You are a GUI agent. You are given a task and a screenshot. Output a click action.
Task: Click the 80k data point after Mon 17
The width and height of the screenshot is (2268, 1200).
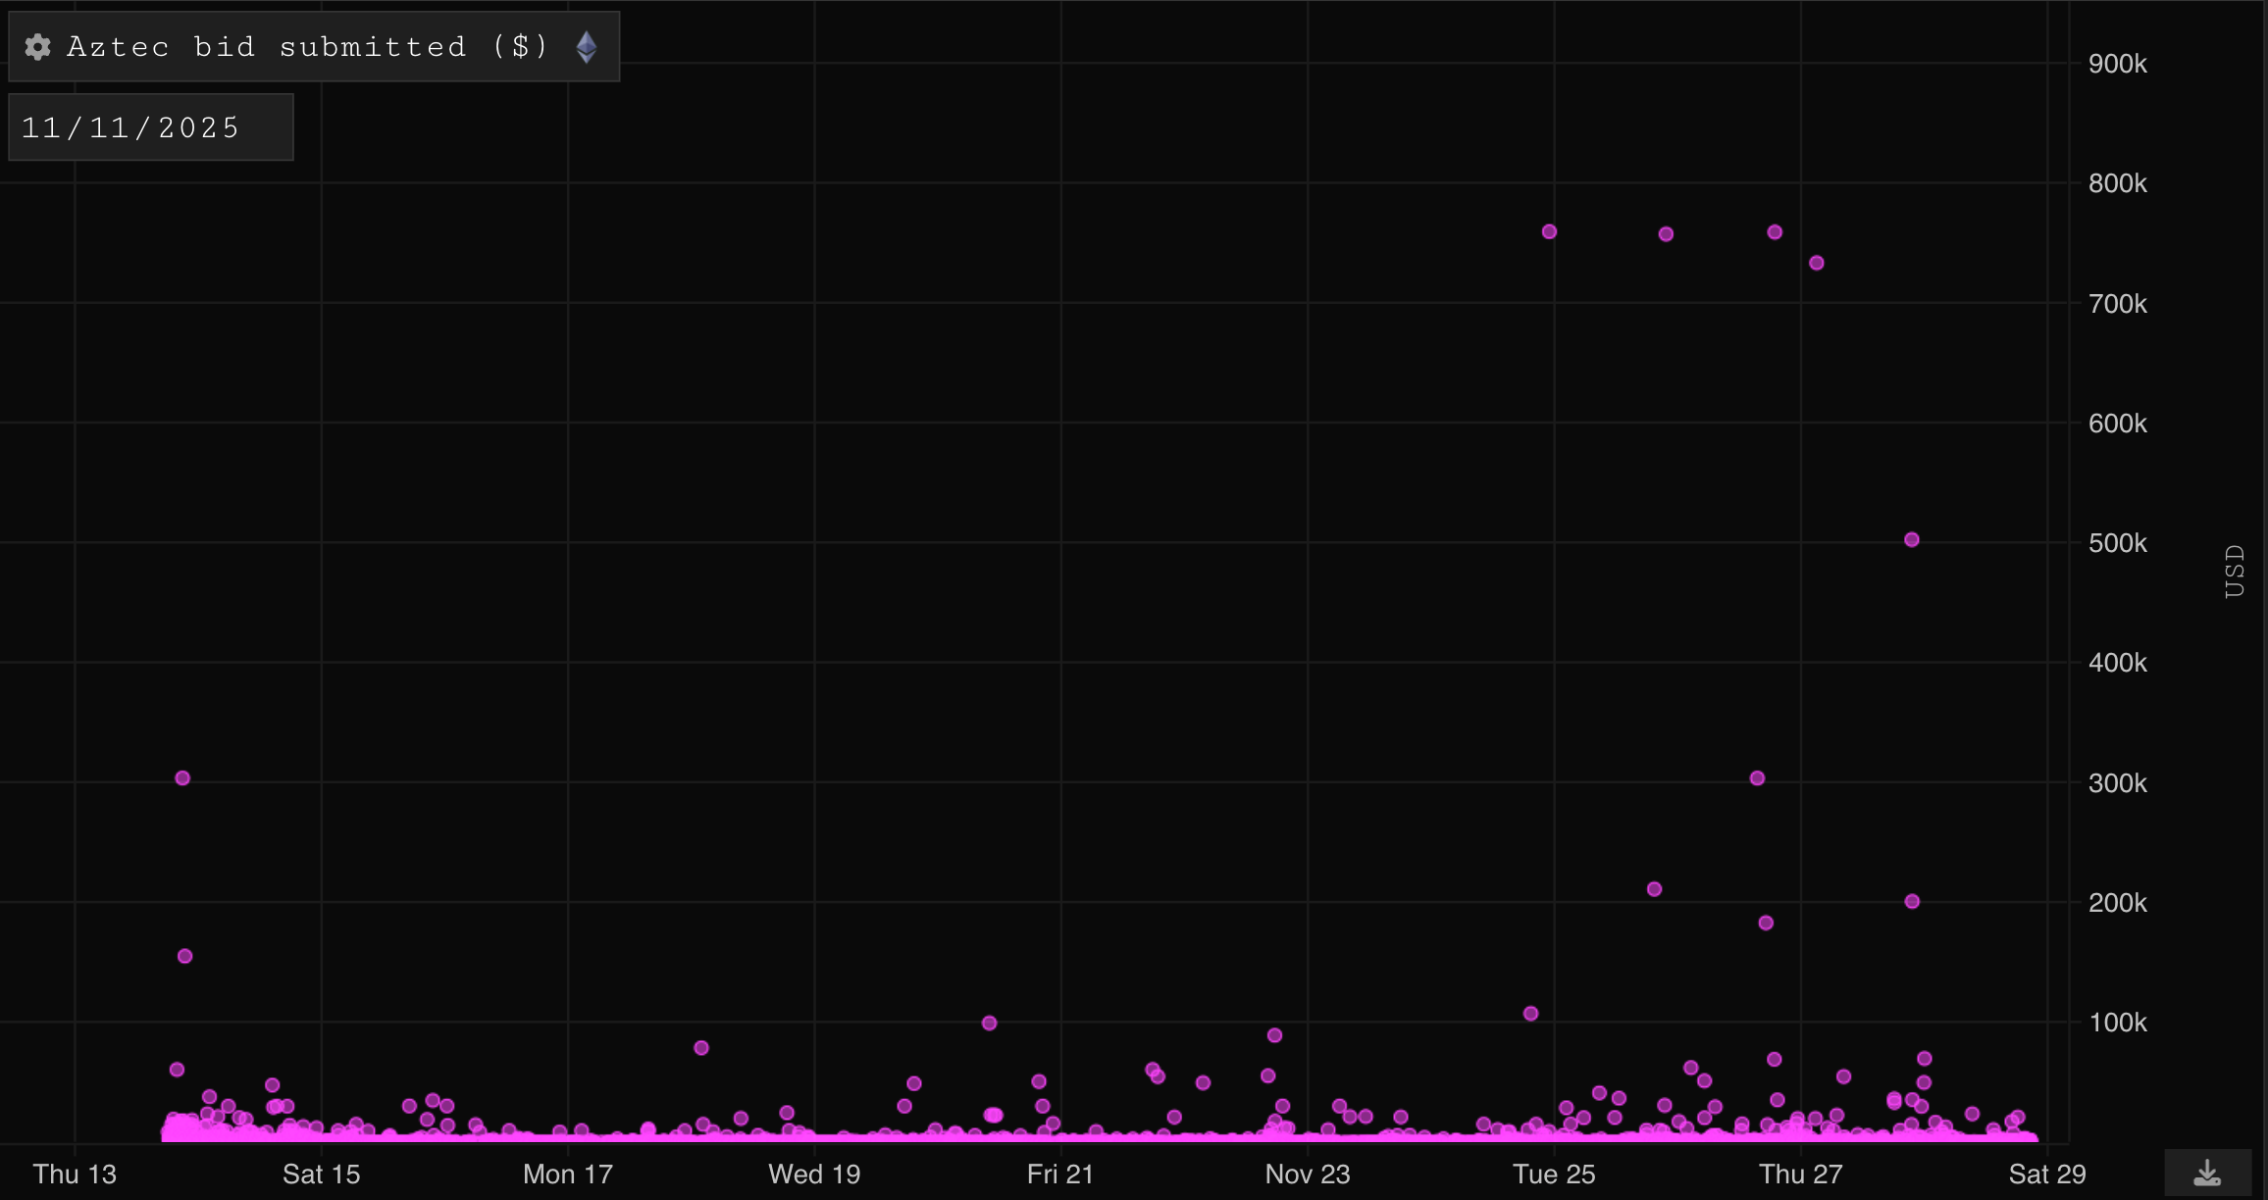tap(701, 1048)
